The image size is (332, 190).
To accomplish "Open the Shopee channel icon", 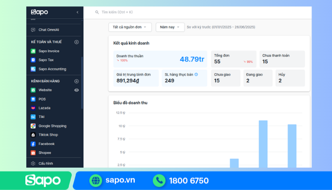I will [33, 153].
